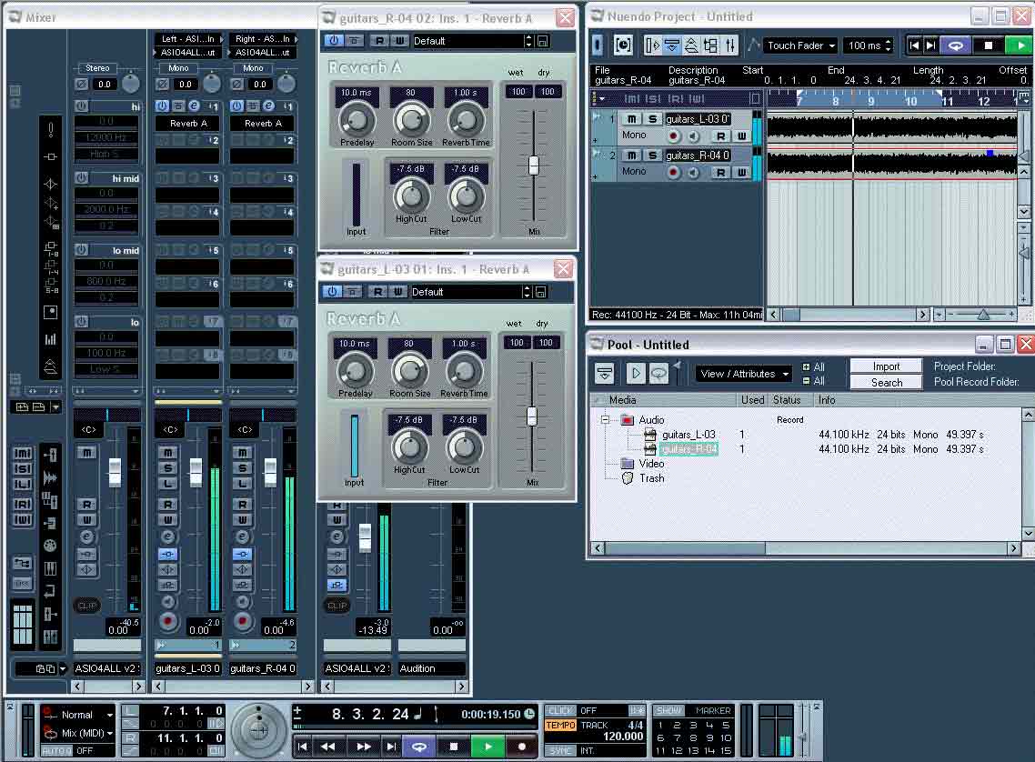1035x762 pixels.
Task: Select the Trash folder in the Pool
Action: 651,478
